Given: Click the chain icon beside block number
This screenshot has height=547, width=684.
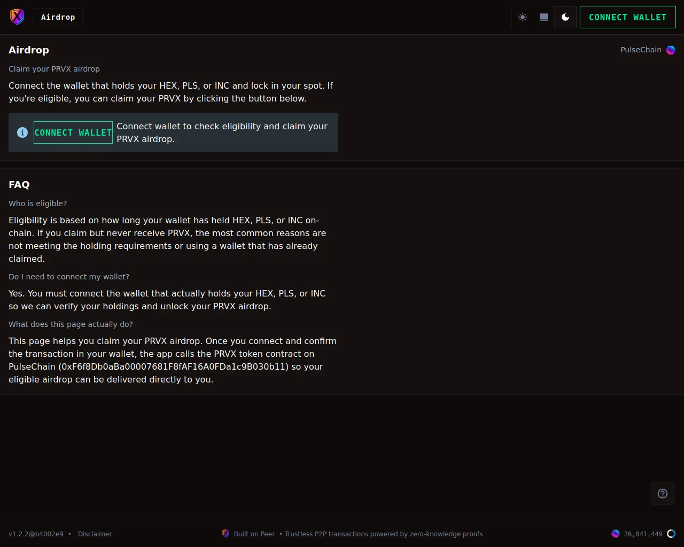Looking at the screenshot, I should 616,534.
